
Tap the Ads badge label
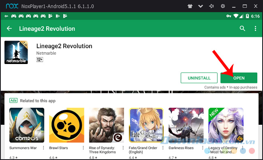click(13, 100)
